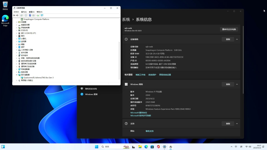The width and height of the screenshot is (267, 150).
Task: Select the 人体学输入设备 tree item
Action: pos(27,50)
